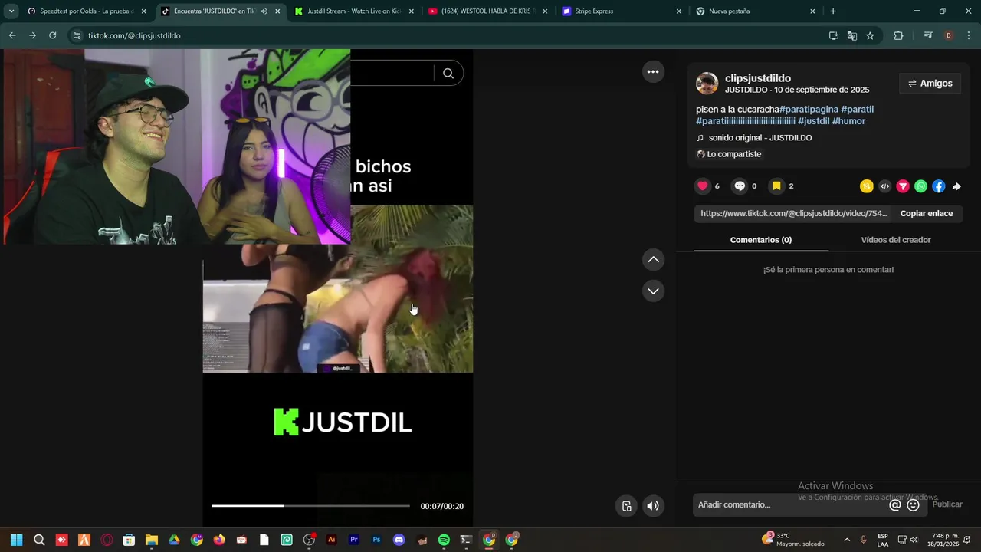Go to next video down arrow
Screen dimensions: 981x552
pos(653,291)
